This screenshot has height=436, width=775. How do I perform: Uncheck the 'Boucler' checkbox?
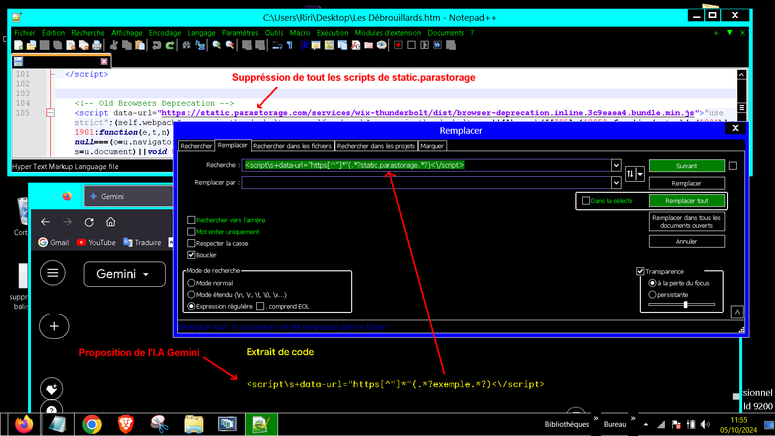click(191, 255)
